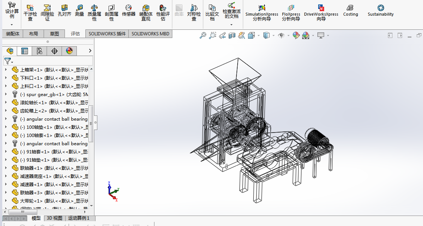Select 齿轮箱上<2> component
The image size is (423, 226).
54,111
